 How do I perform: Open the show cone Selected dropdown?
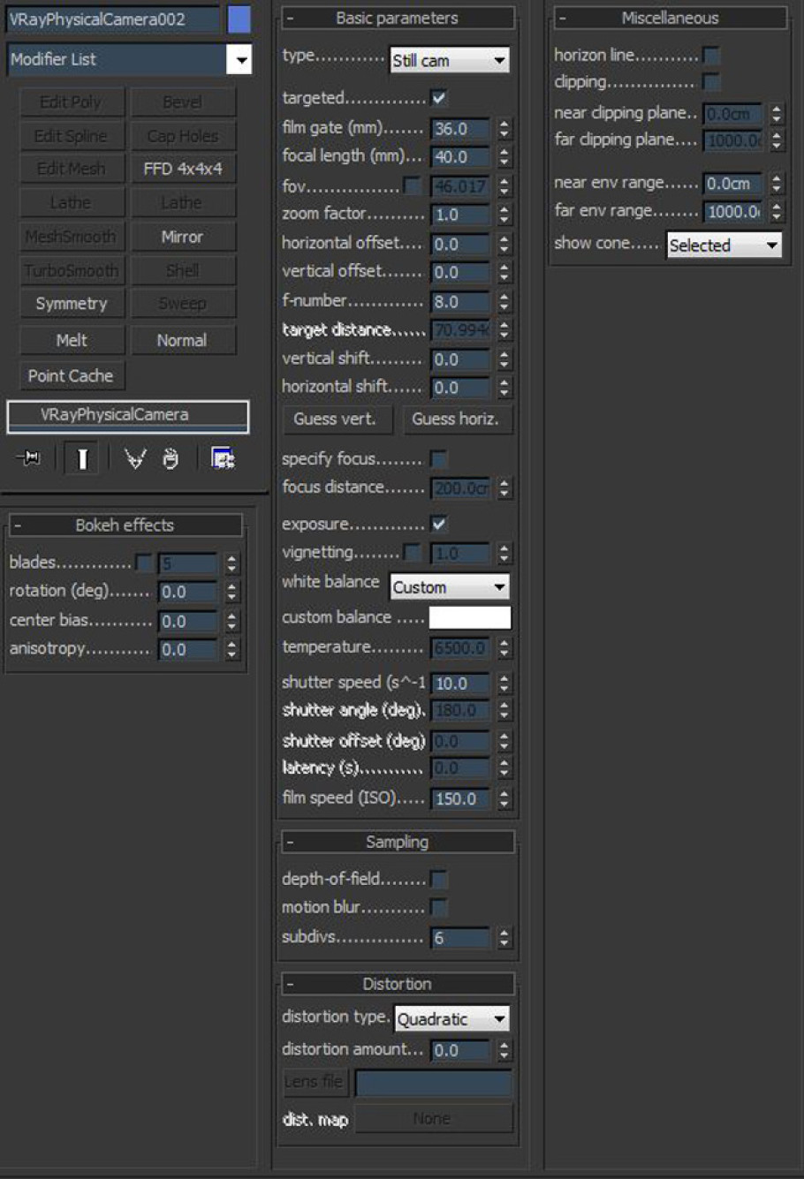(x=724, y=246)
